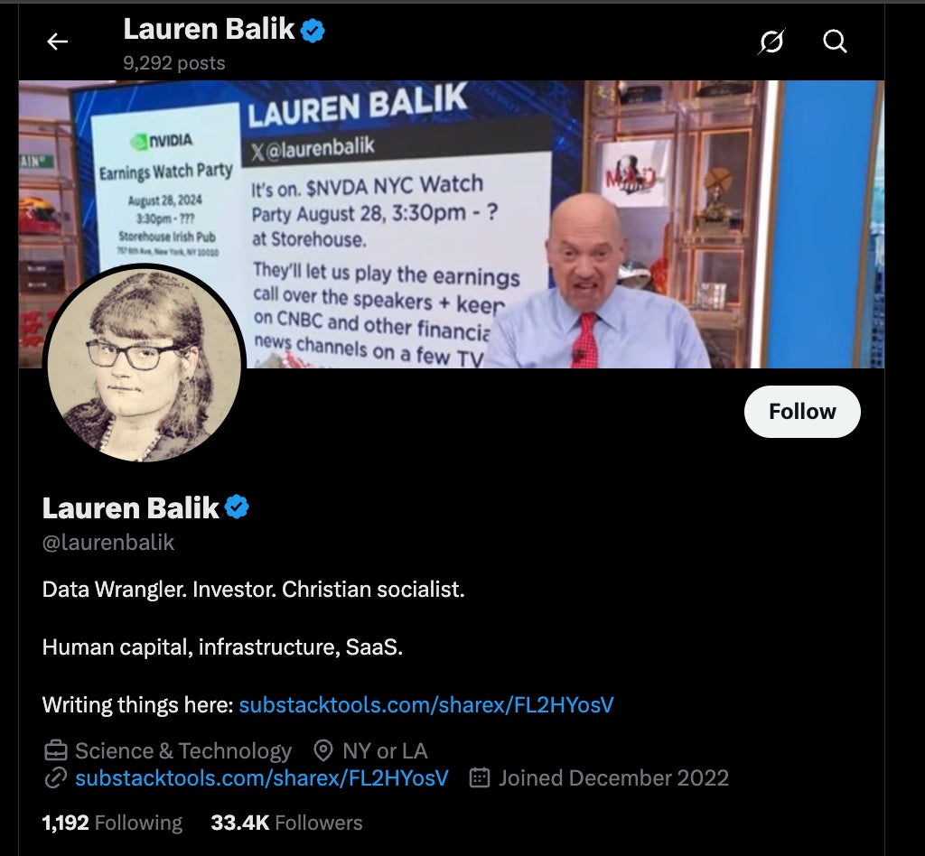Click the location pin icon
Viewport: 925px width, 856px height.
coord(323,750)
